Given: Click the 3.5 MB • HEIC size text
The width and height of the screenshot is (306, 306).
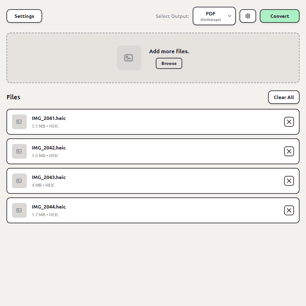Looking at the screenshot, I should (x=45, y=126).
